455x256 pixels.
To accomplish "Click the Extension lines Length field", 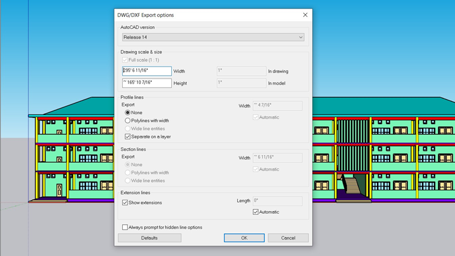I will 277,201.
